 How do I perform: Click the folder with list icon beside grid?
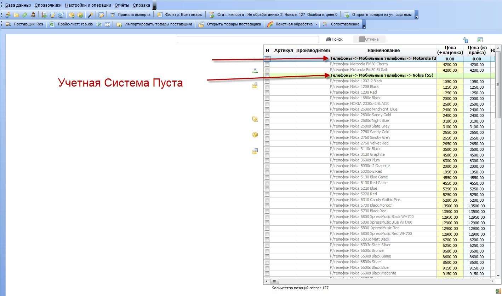[x=255, y=151]
